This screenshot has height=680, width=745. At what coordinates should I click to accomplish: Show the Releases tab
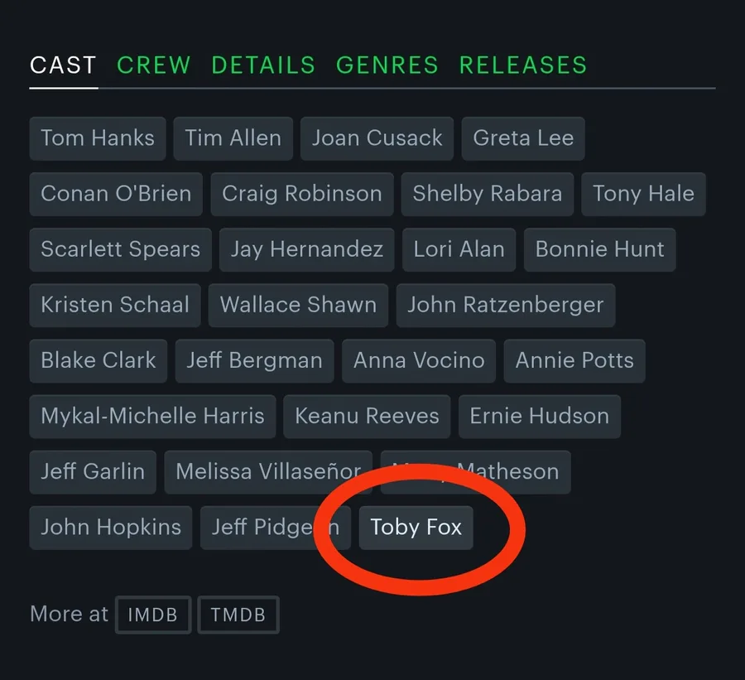pos(523,65)
